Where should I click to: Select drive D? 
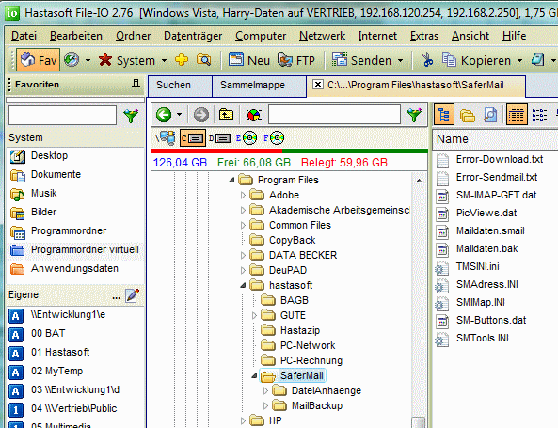220,138
